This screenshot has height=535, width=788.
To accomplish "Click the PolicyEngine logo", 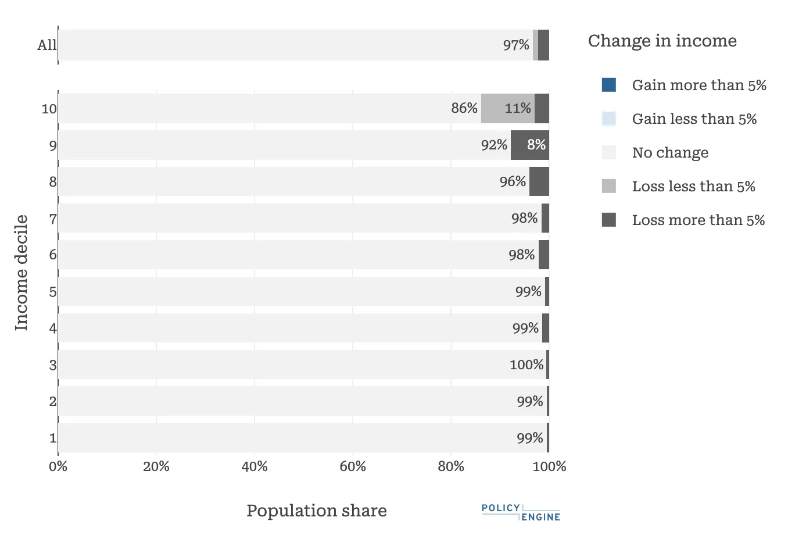I will [521, 512].
